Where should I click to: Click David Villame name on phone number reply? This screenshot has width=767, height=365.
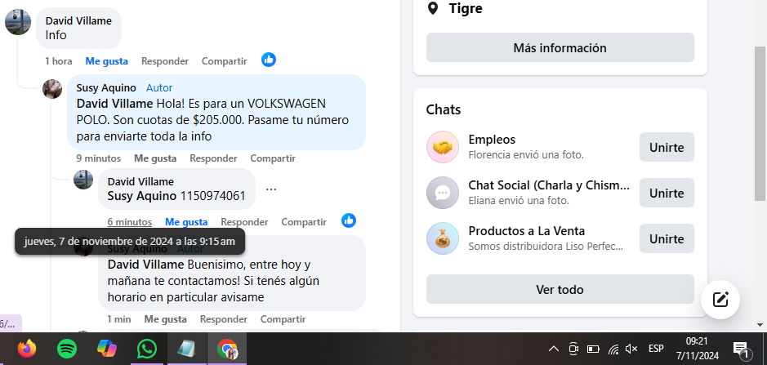(x=140, y=181)
